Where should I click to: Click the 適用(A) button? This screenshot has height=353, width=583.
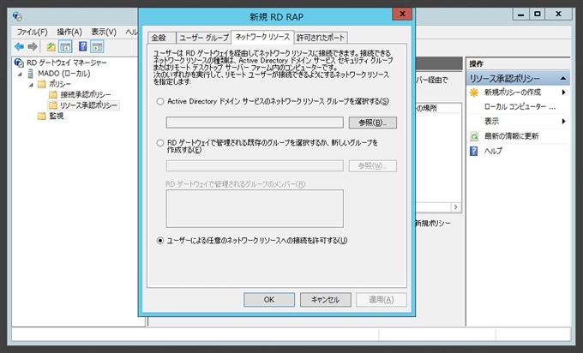click(x=382, y=300)
